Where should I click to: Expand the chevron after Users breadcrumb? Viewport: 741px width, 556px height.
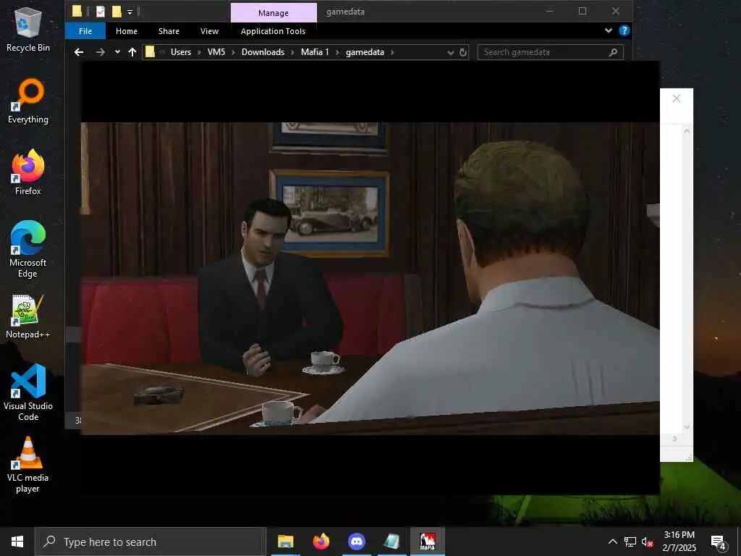pyautogui.click(x=199, y=52)
